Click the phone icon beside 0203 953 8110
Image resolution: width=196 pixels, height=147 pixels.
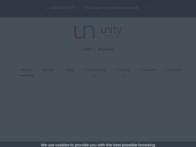pyautogui.click(x=48, y=8)
